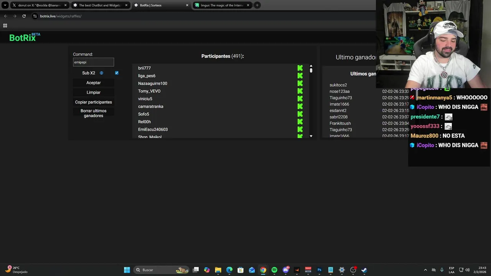
Task: Click the Kick icon beside camaratranka
Action: pos(300,106)
